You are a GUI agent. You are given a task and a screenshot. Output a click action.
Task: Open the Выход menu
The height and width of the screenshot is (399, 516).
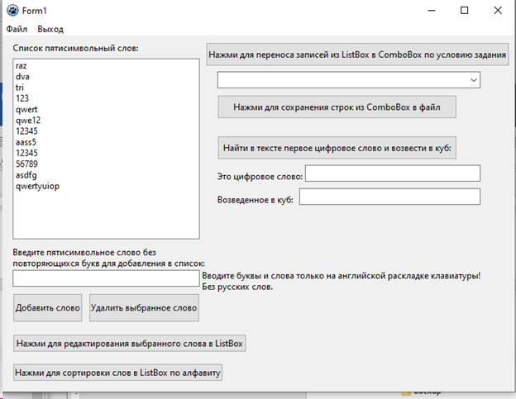[x=50, y=29]
